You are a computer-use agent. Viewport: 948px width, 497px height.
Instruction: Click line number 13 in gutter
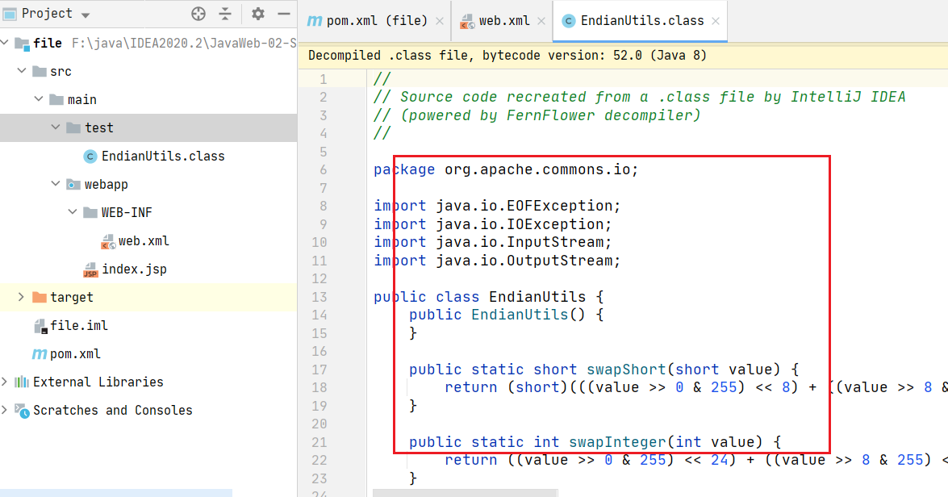pos(319,297)
